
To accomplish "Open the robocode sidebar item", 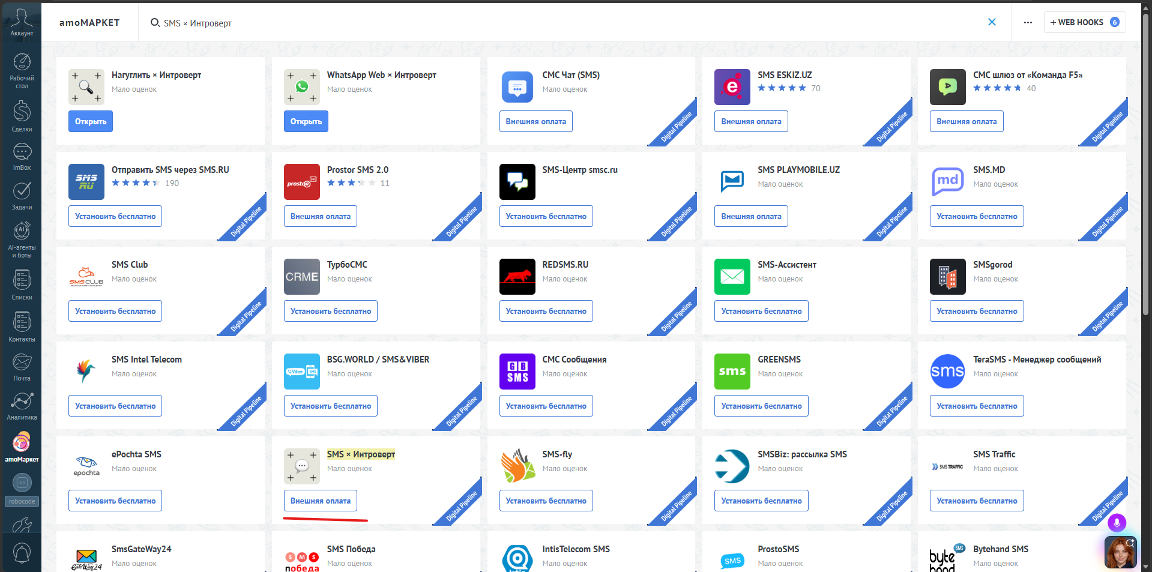I will [22, 490].
